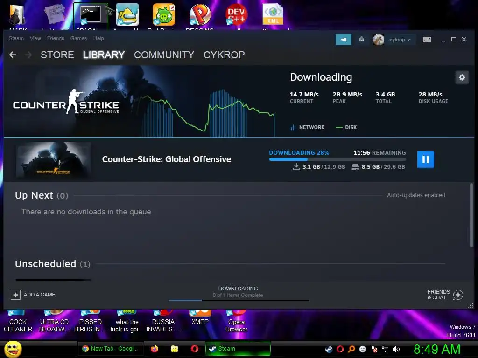Open the ULTRA CD BLOATW... desktop shortcut

pyautogui.click(x=54, y=321)
